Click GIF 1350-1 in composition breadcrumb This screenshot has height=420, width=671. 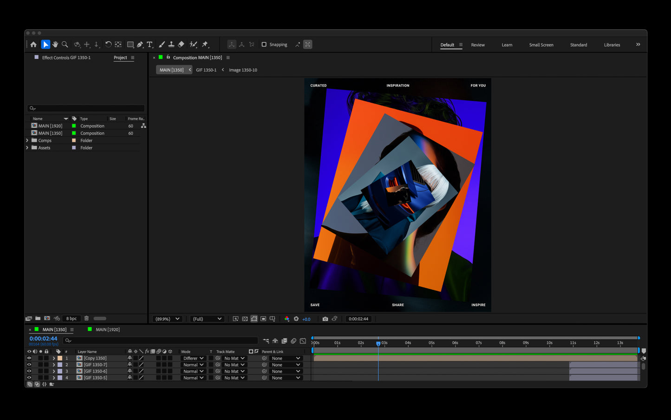tap(206, 70)
